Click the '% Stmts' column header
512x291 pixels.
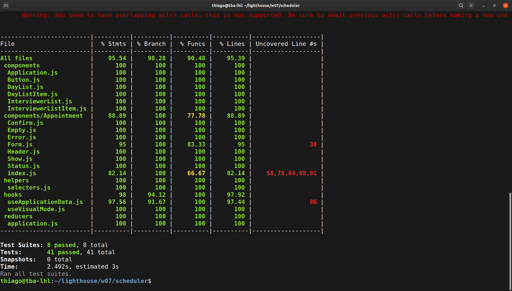point(113,44)
